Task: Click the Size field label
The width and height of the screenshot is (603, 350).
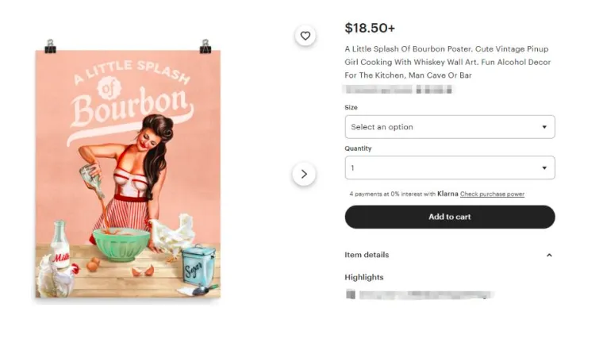Action: 351,107
